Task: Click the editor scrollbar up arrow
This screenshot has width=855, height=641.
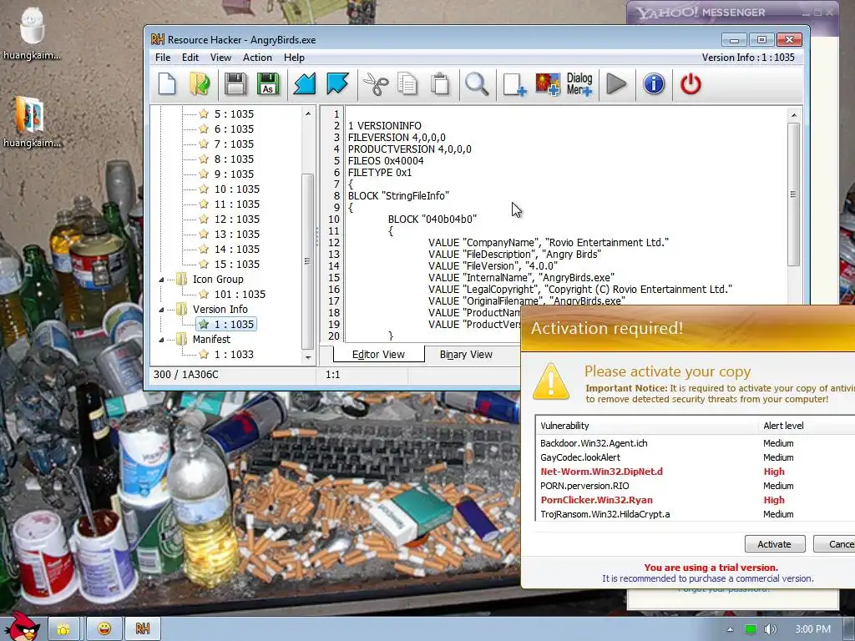Action: (x=794, y=115)
